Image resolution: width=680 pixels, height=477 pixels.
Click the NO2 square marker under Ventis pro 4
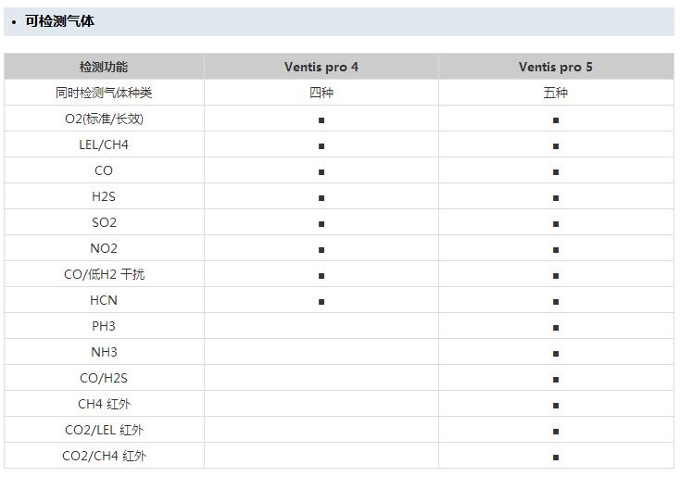[321, 250]
